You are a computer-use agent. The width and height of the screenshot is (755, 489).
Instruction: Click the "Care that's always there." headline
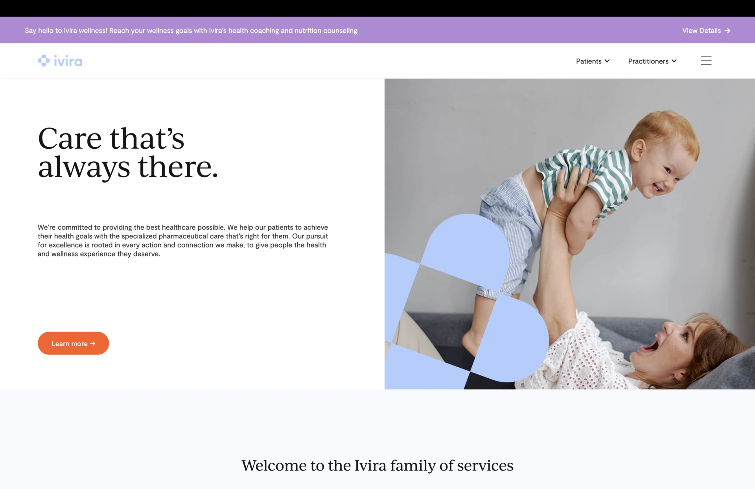(x=128, y=153)
